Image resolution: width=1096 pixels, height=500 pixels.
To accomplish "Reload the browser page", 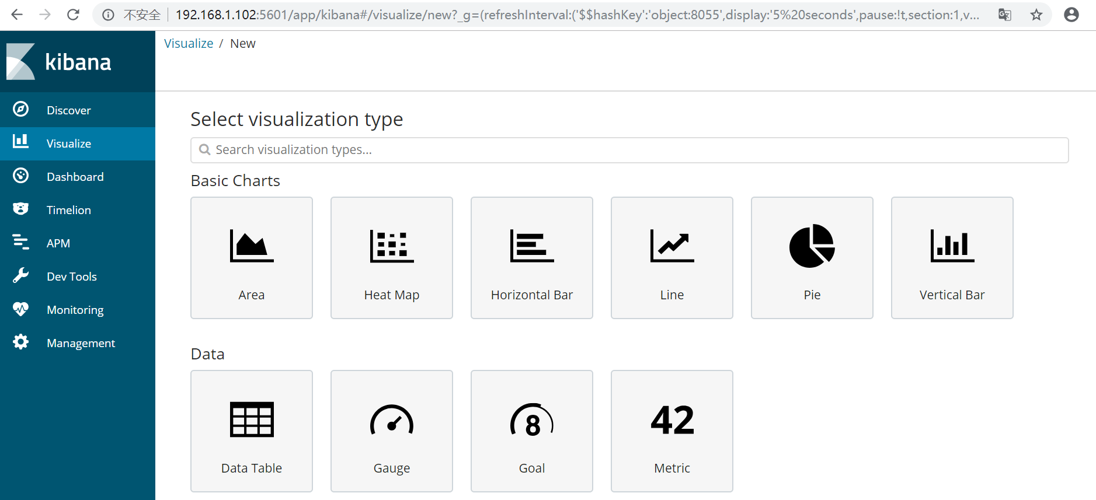I will pyautogui.click(x=73, y=15).
